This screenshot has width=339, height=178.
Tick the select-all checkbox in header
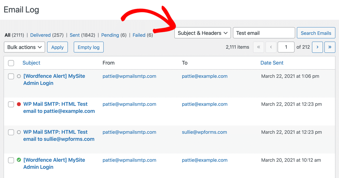pyautogui.click(x=11, y=63)
